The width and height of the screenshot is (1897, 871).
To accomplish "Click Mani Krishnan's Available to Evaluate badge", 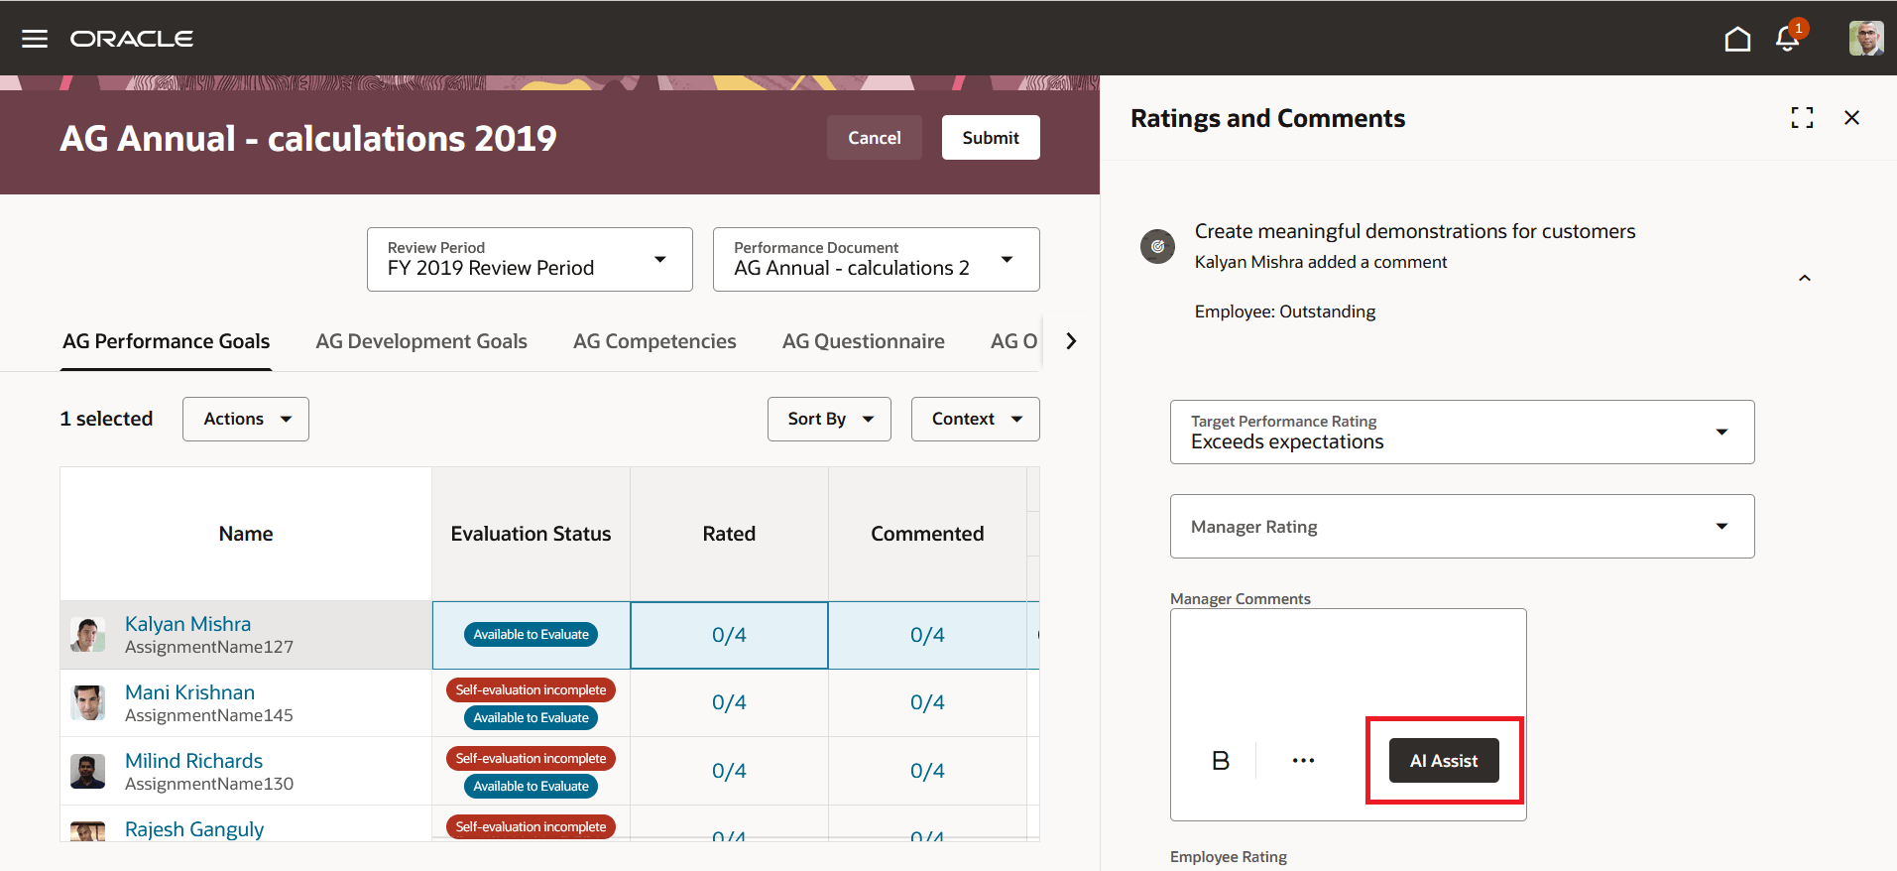I will click(x=531, y=718).
